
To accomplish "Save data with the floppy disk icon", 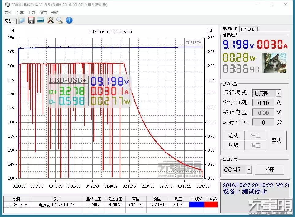I will click(31, 20).
